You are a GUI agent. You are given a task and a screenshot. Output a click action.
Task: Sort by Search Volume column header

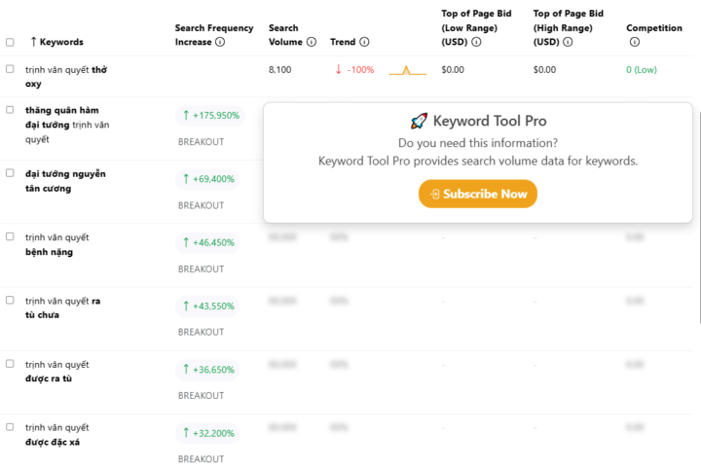[285, 35]
